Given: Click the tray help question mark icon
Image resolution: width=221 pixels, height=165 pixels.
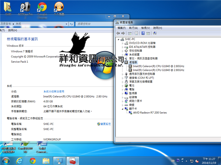Looking at the screenshot, I should pyautogui.click(x=178, y=160).
